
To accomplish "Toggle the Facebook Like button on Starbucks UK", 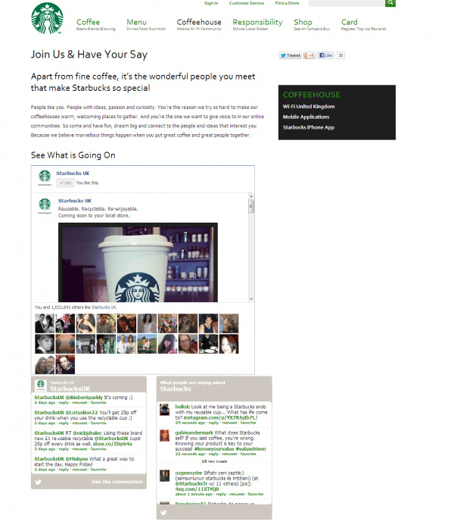I will coord(65,183).
